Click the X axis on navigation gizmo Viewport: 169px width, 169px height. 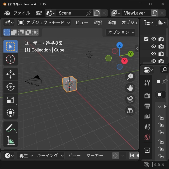click(124, 61)
